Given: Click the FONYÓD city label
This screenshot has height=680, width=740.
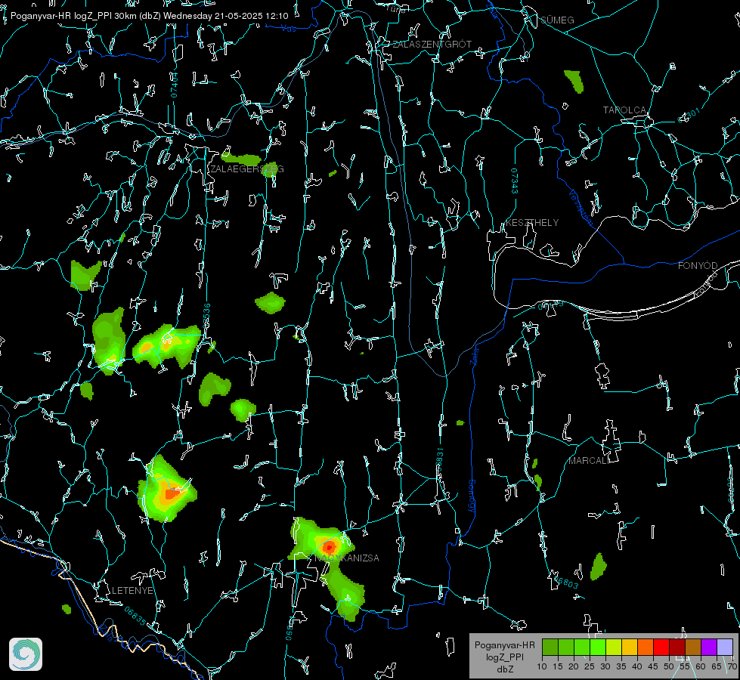Looking at the screenshot, I should 698,266.
